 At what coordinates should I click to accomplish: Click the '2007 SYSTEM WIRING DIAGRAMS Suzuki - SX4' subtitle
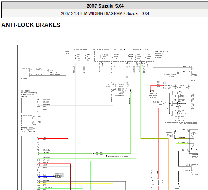coord(105,13)
